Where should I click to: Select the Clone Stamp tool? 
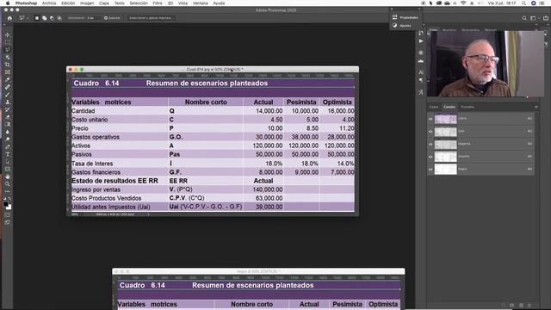(x=8, y=102)
